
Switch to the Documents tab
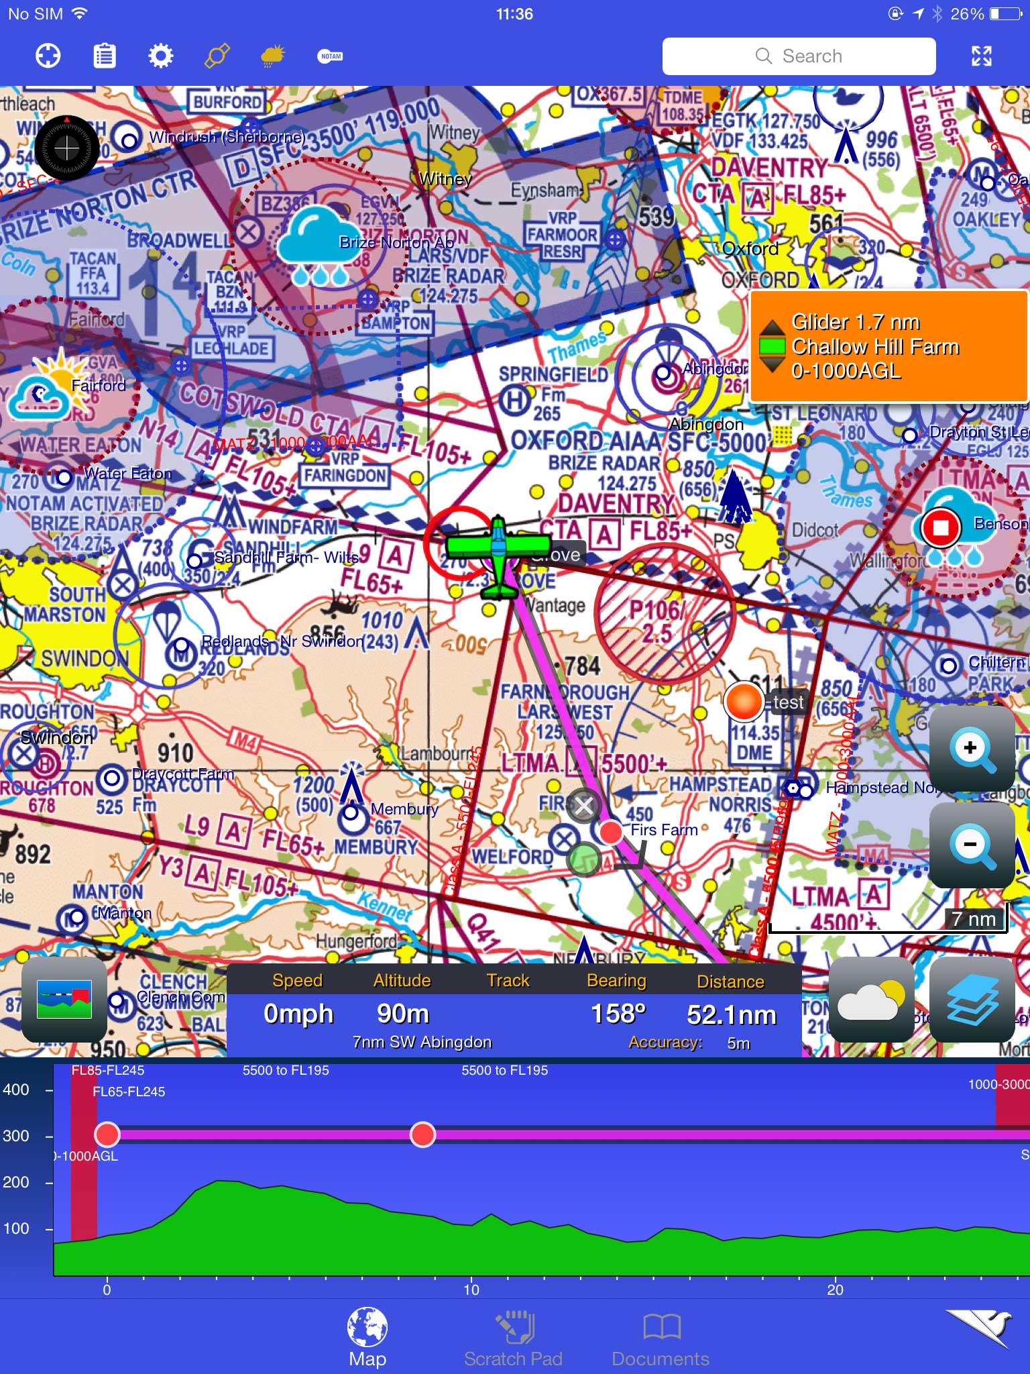tap(661, 1337)
